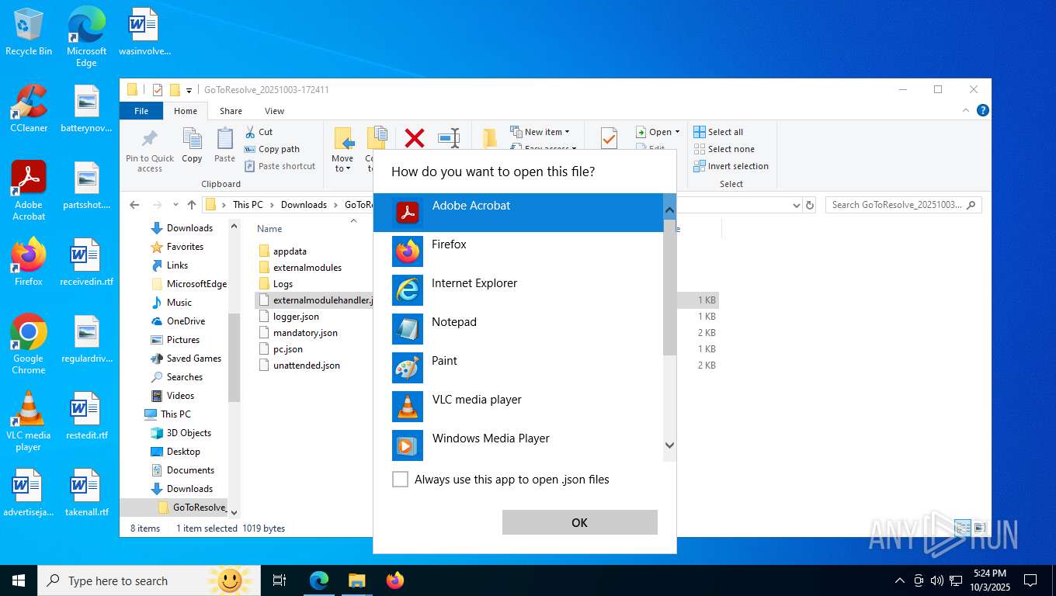Expand the This PC tree node
The height and width of the screenshot is (596, 1056).
(175, 414)
